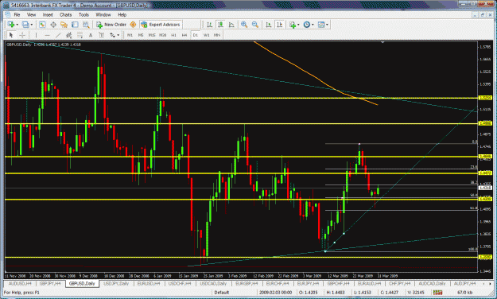Open the Market Watch panel icon
This screenshot has width=497, height=299.
(42, 25)
